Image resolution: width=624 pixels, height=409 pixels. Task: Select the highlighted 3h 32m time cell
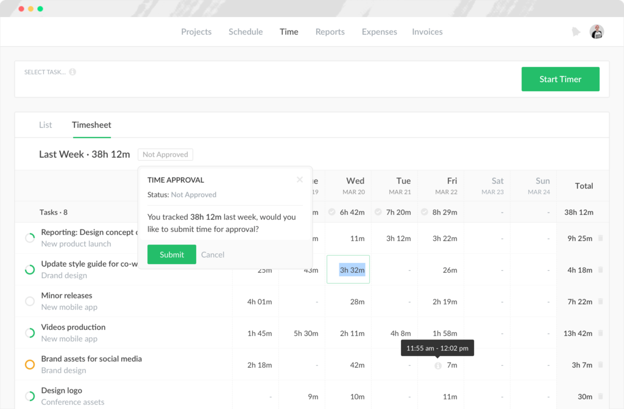pyautogui.click(x=348, y=270)
